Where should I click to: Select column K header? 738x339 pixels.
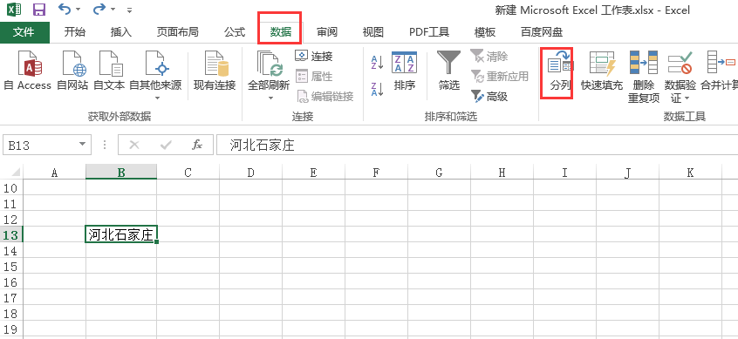(x=691, y=172)
